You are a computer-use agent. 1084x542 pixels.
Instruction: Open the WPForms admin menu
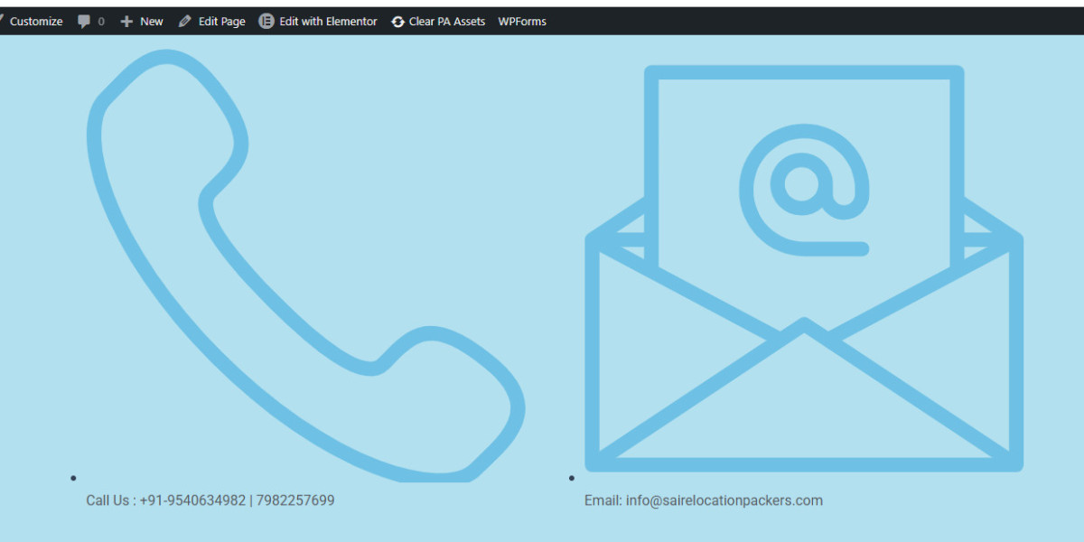(522, 22)
